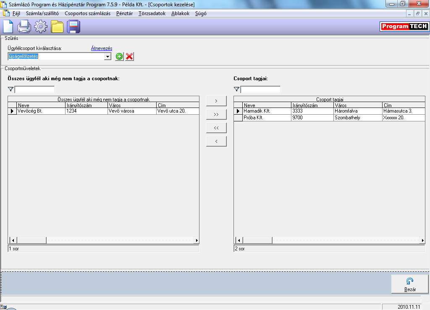The width and height of the screenshot is (430, 310).
Task: Click the yellow folder toolbar icon
Action: [x=57, y=27]
